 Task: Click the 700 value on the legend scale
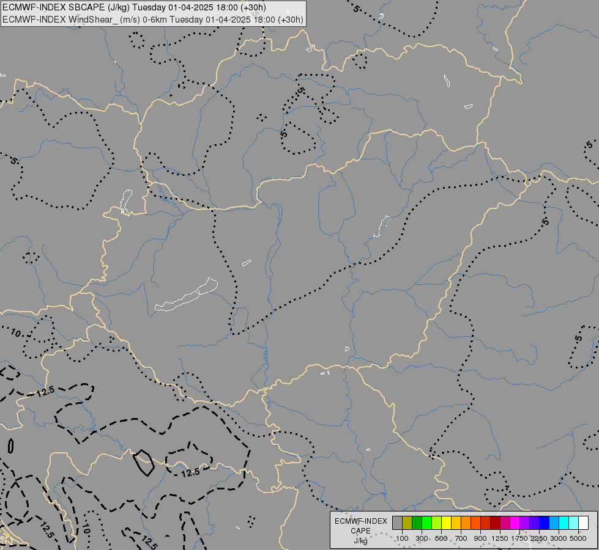point(461,538)
